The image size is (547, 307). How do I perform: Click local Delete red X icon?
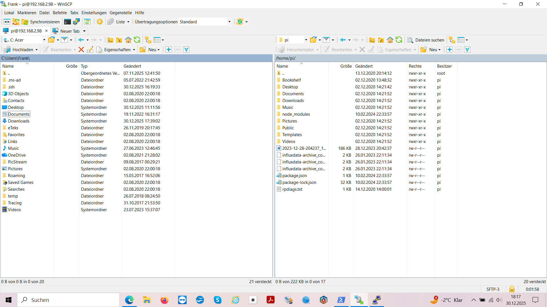[x=81, y=50]
